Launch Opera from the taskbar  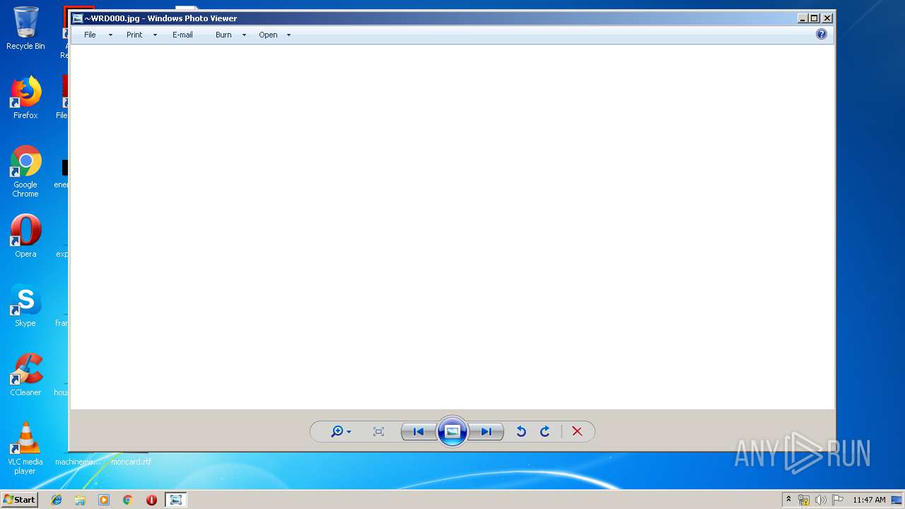coord(151,500)
